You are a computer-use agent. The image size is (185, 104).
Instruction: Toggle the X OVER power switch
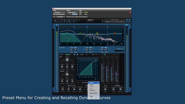(x=60, y=48)
